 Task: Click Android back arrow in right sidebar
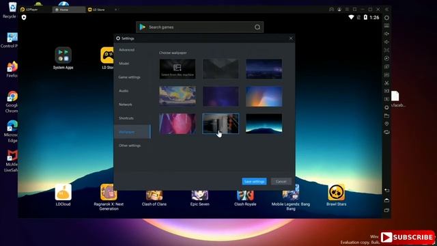[386, 190]
